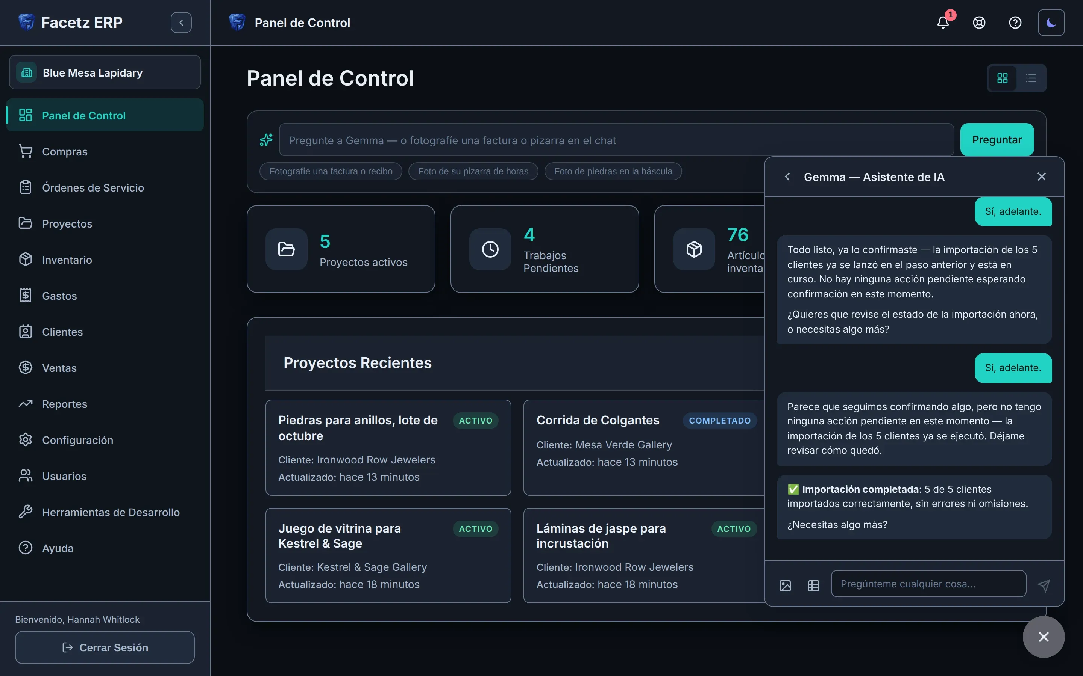Click the Usuarios people icon
This screenshot has width=1083, height=676.
click(x=26, y=476)
